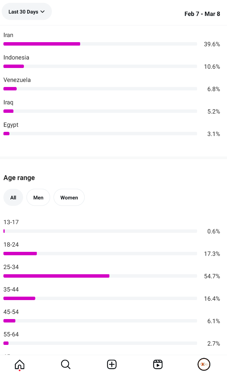The height and width of the screenshot is (373, 227).
Task: Click the 54.7% value for 25-34
Action: click(212, 276)
